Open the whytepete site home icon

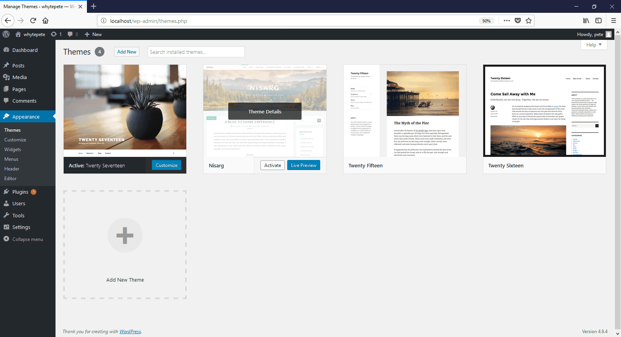coord(18,34)
